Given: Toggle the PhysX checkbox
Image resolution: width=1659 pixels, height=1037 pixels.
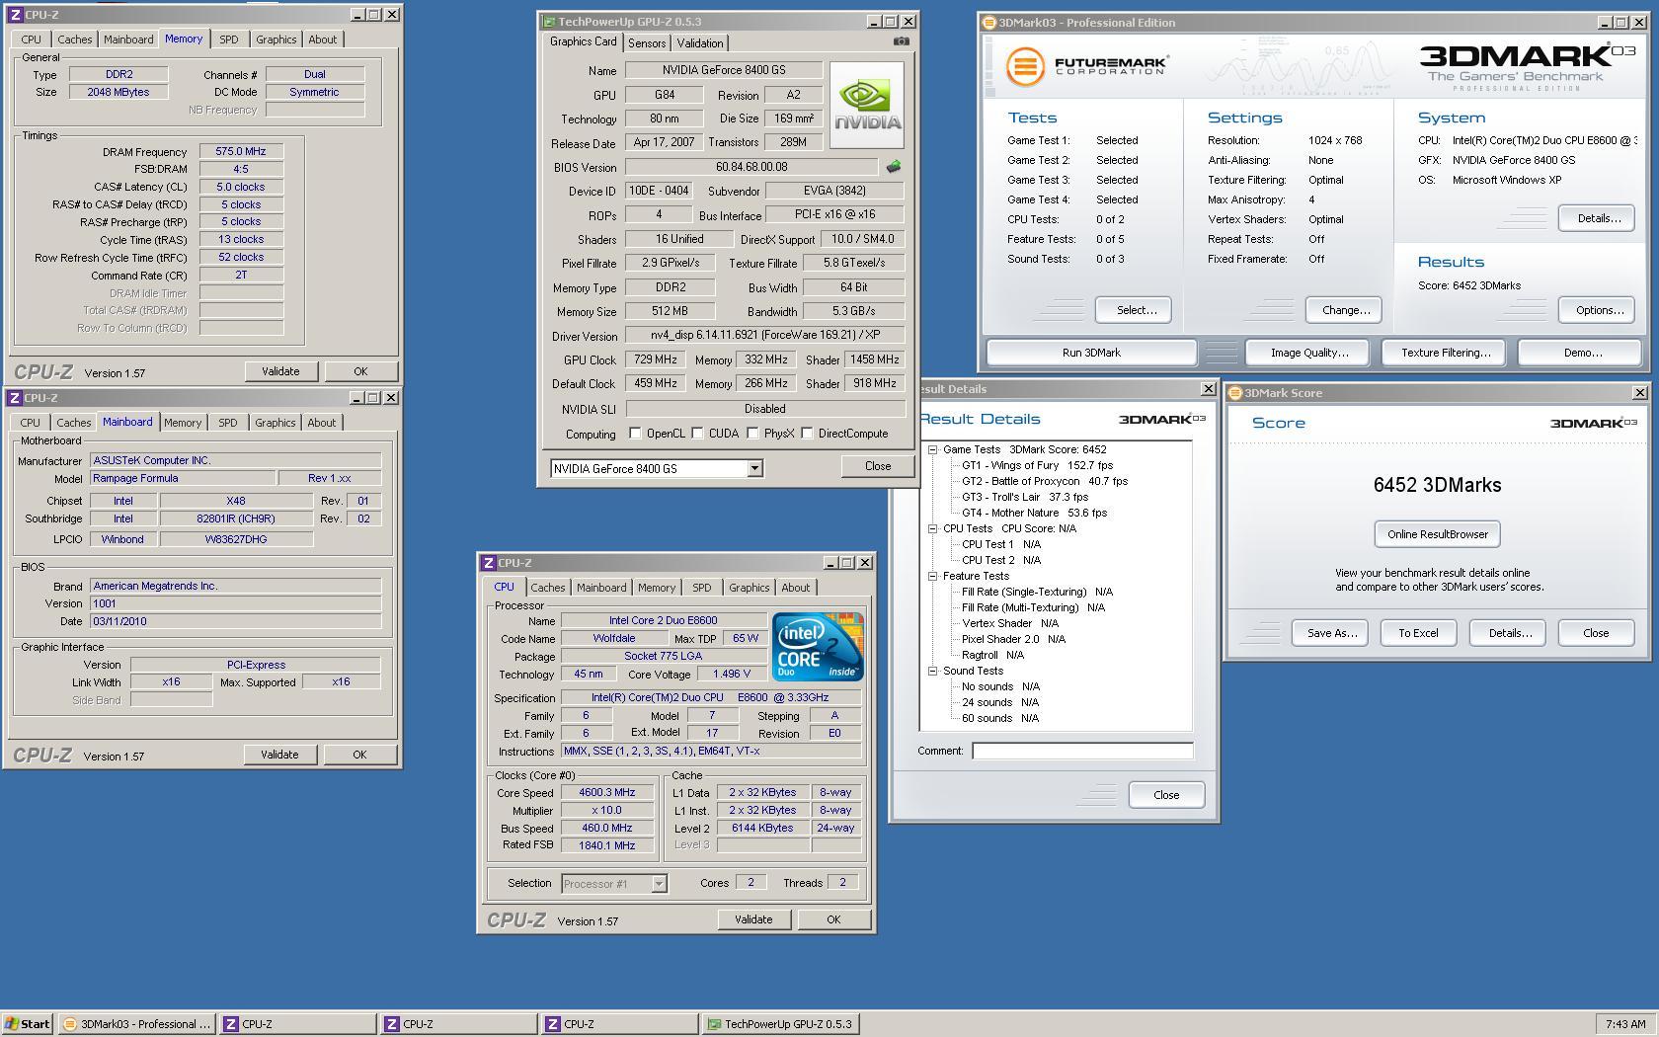Looking at the screenshot, I should (x=752, y=434).
